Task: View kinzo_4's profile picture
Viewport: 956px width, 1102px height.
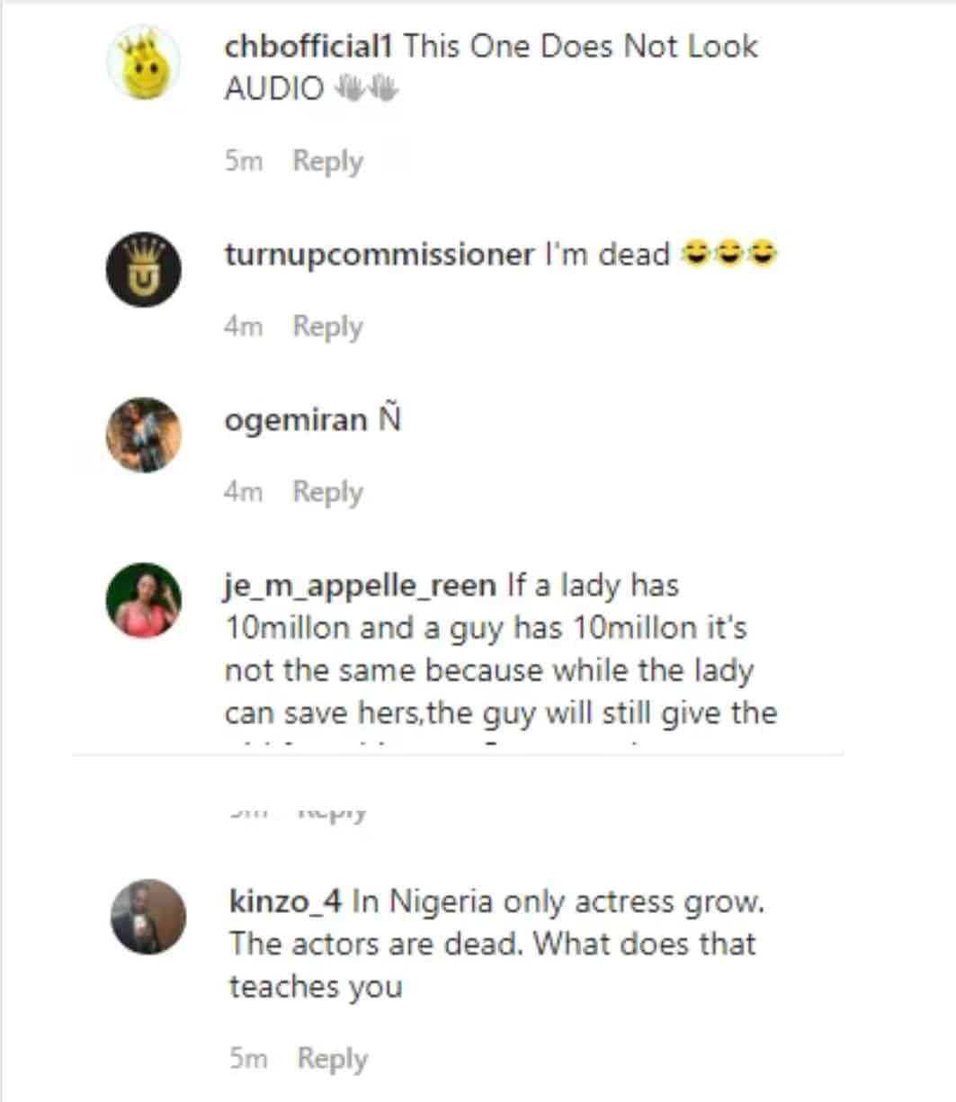Action: (148, 917)
